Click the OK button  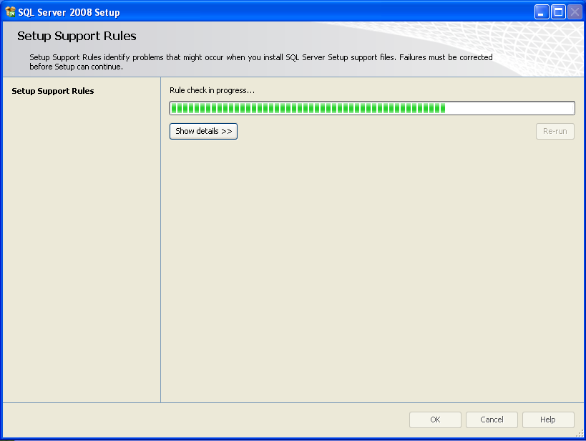pyautogui.click(x=435, y=420)
